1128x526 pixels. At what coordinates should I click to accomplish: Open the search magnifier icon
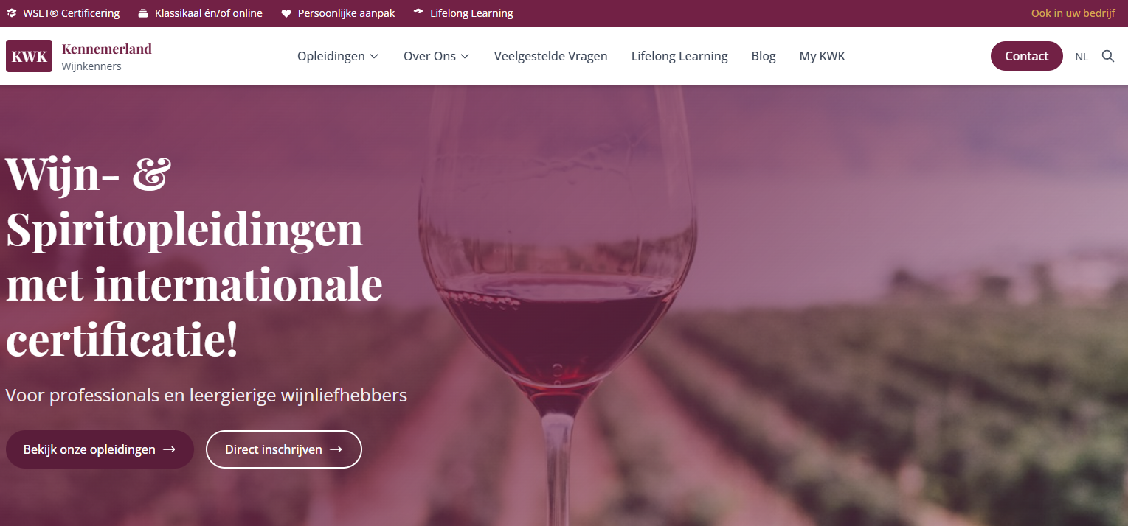[x=1108, y=56]
